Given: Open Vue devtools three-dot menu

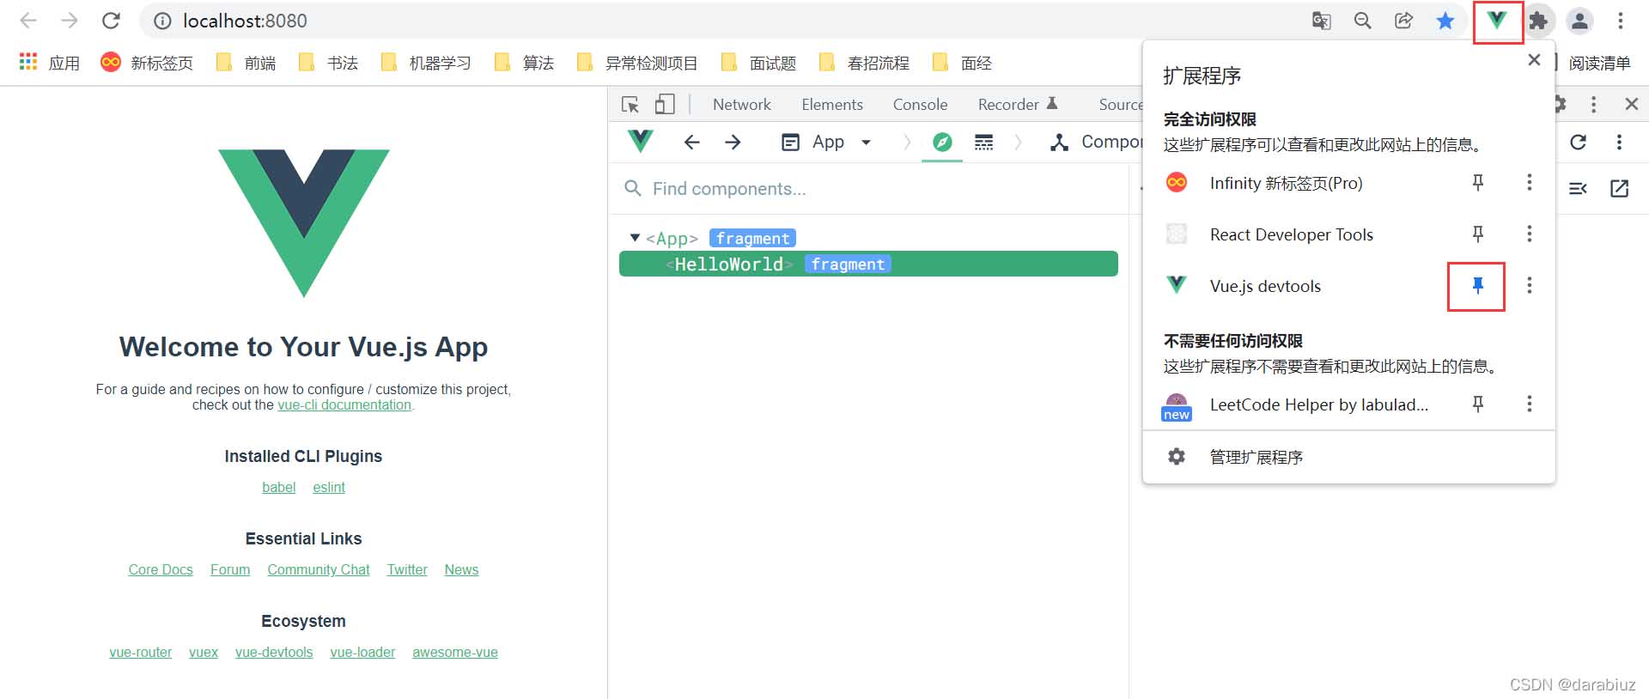Looking at the screenshot, I should tap(1619, 142).
